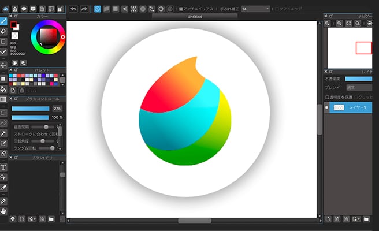Click the Navigator preview thumbnail
The height and width of the screenshot is (231, 379).
350,48
